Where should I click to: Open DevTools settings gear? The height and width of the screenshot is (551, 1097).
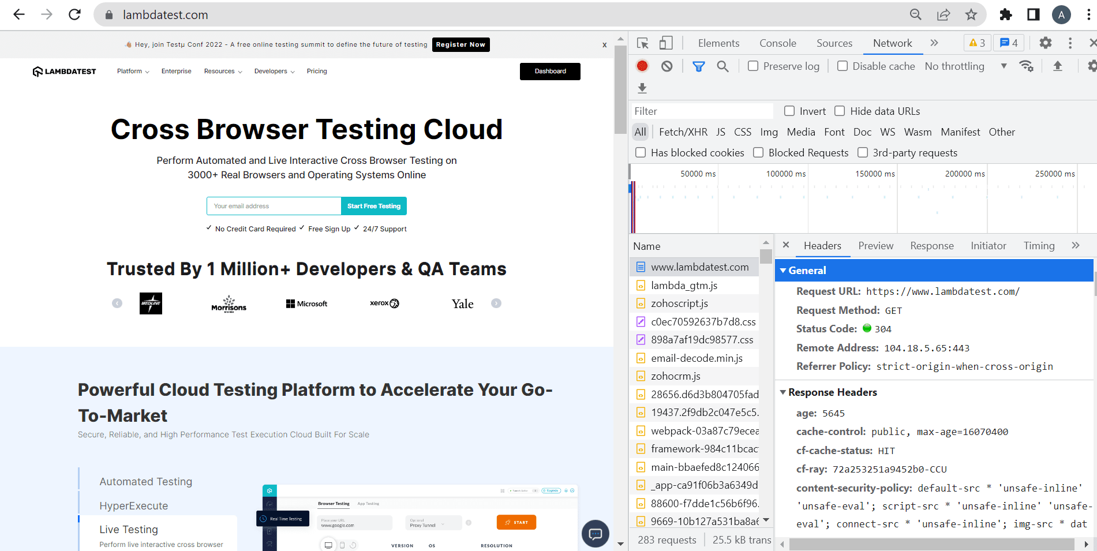[1045, 43]
